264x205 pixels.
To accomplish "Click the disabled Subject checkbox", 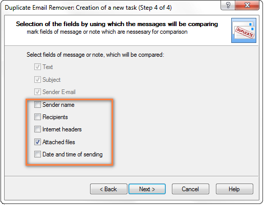I will point(37,79).
